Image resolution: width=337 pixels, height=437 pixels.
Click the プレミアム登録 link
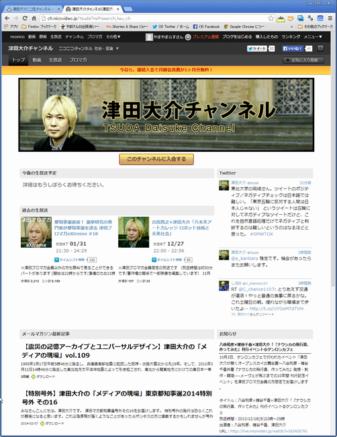point(205,36)
